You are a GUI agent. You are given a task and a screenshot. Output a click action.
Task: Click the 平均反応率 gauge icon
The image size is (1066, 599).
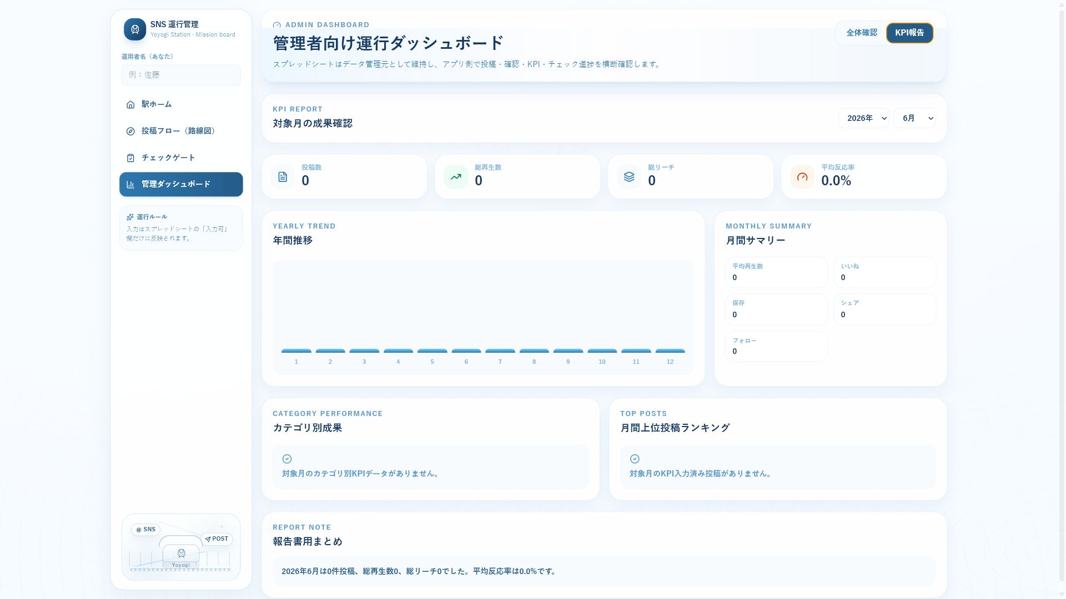tap(802, 177)
